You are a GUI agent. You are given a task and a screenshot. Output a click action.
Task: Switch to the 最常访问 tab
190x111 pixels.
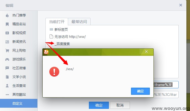[79, 22]
